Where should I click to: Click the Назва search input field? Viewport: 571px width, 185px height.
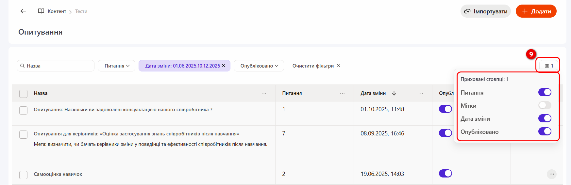pos(59,66)
